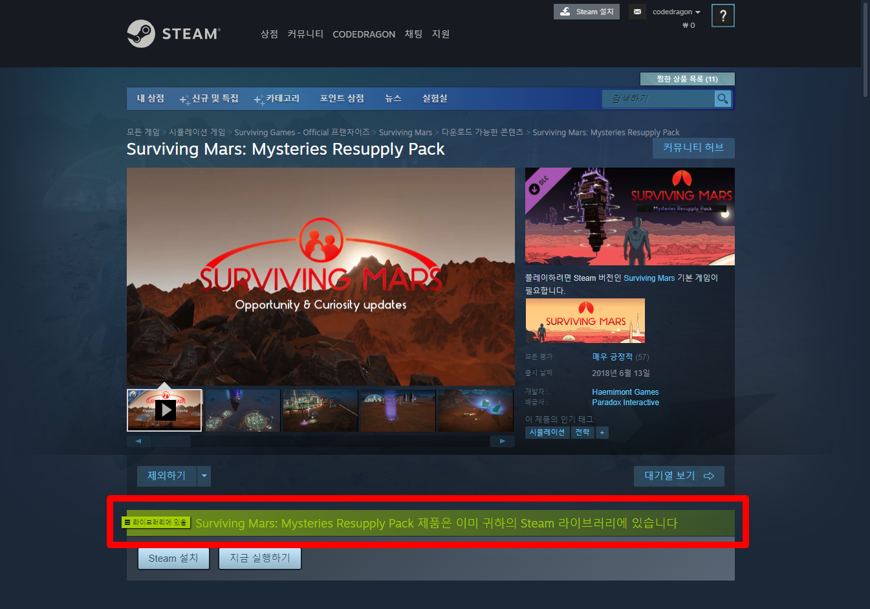Open the Haemimont Games developer link
Screen dimensions: 870x609
pos(625,392)
